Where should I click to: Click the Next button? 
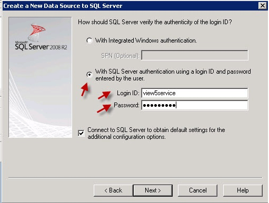[153, 190]
